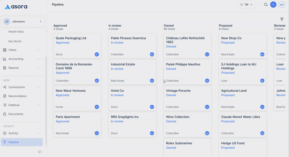
Task: Click assignee avatar on Industrial Estate card
Action: tap(152, 80)
